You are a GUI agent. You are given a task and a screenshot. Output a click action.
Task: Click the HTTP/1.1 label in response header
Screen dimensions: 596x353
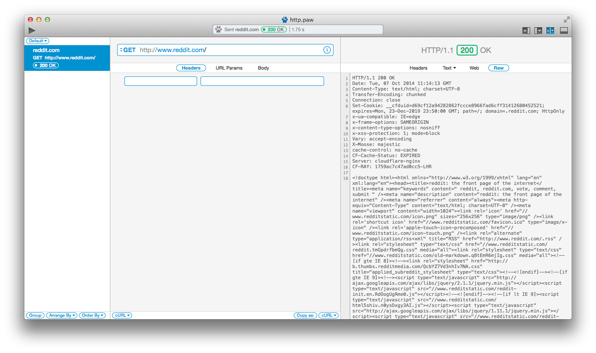[437, 50]
